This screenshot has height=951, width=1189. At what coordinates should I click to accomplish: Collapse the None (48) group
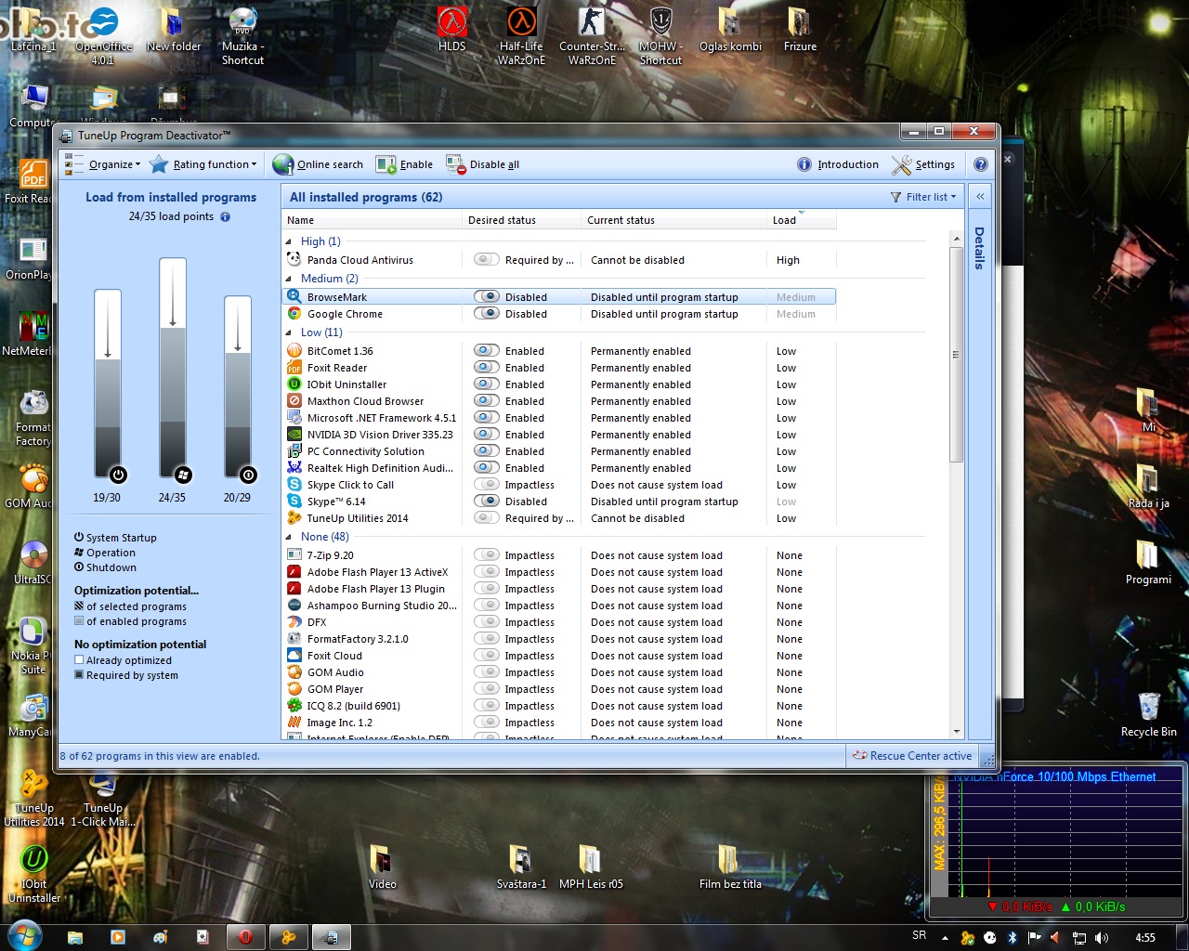pos(288,537)
